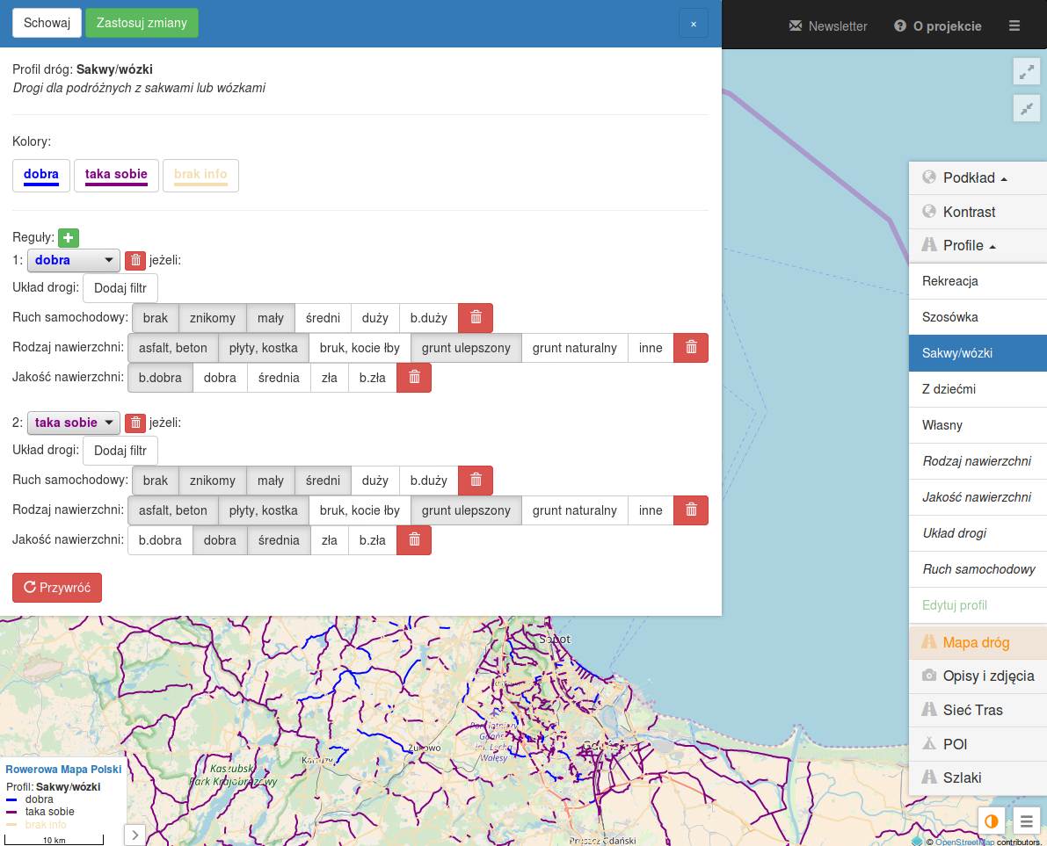Click the Przywróć restore button
The height and width of the screenshot is (846, 1047).
pyautogui.click(x=57, y=588)
